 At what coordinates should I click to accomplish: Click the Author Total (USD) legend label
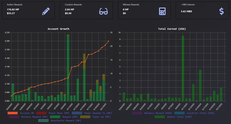point(180,117)
